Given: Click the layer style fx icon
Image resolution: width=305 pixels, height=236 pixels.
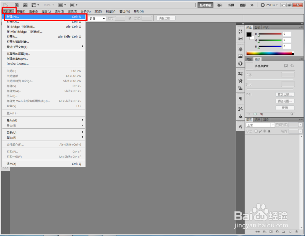Looking at the screenshot, I should 264,231.
